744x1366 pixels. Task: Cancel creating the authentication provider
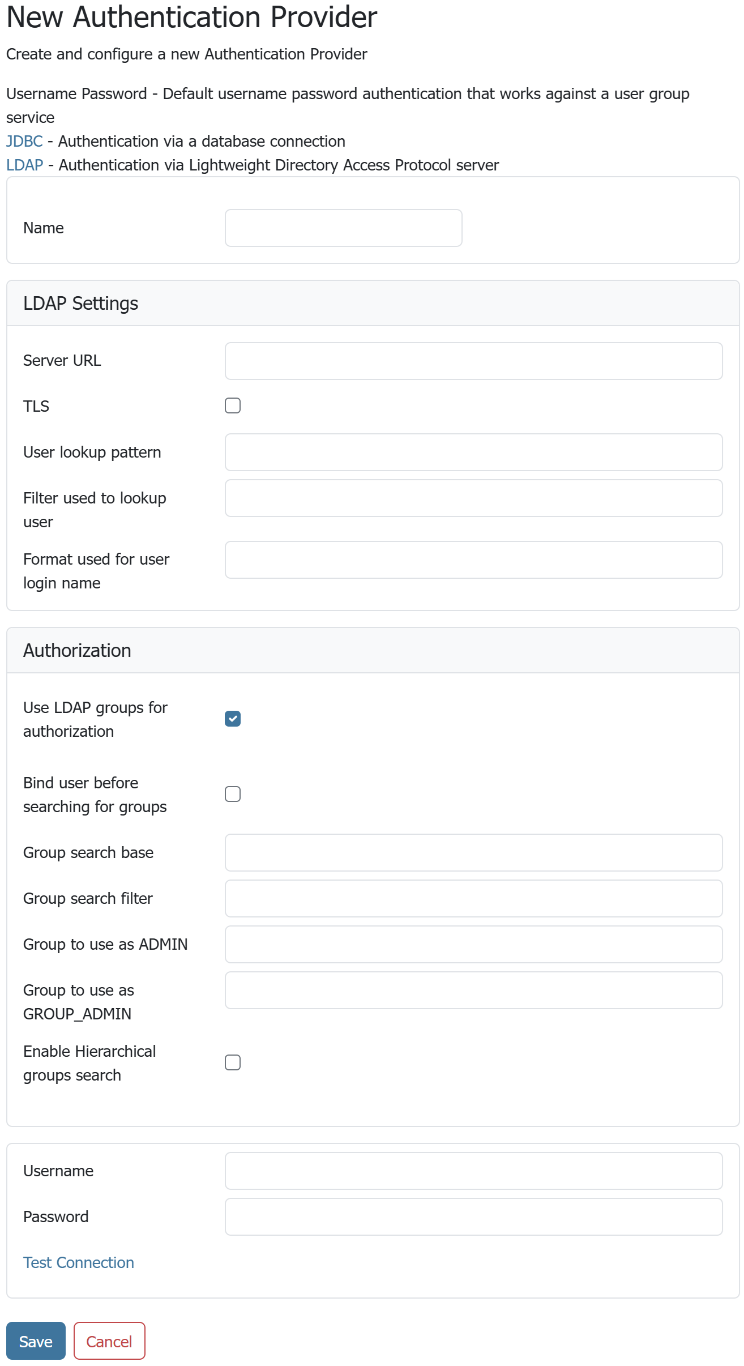(x=109, y=1341)
